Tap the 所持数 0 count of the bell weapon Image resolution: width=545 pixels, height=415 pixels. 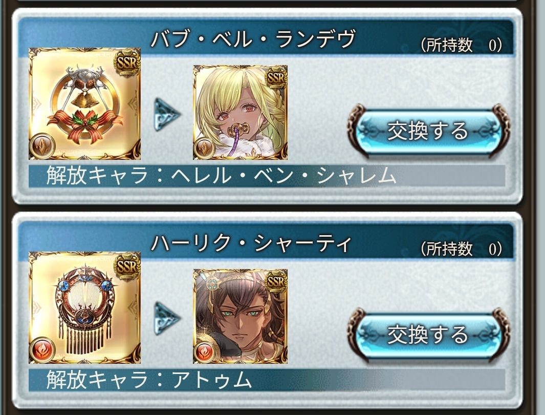click(461, 45)
